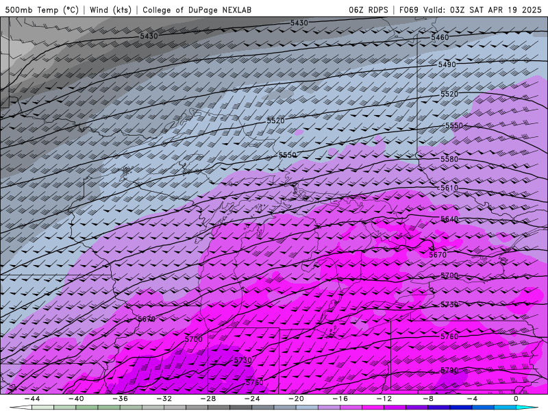Select the -24 colorbar tick label

(x=252, y=399)
